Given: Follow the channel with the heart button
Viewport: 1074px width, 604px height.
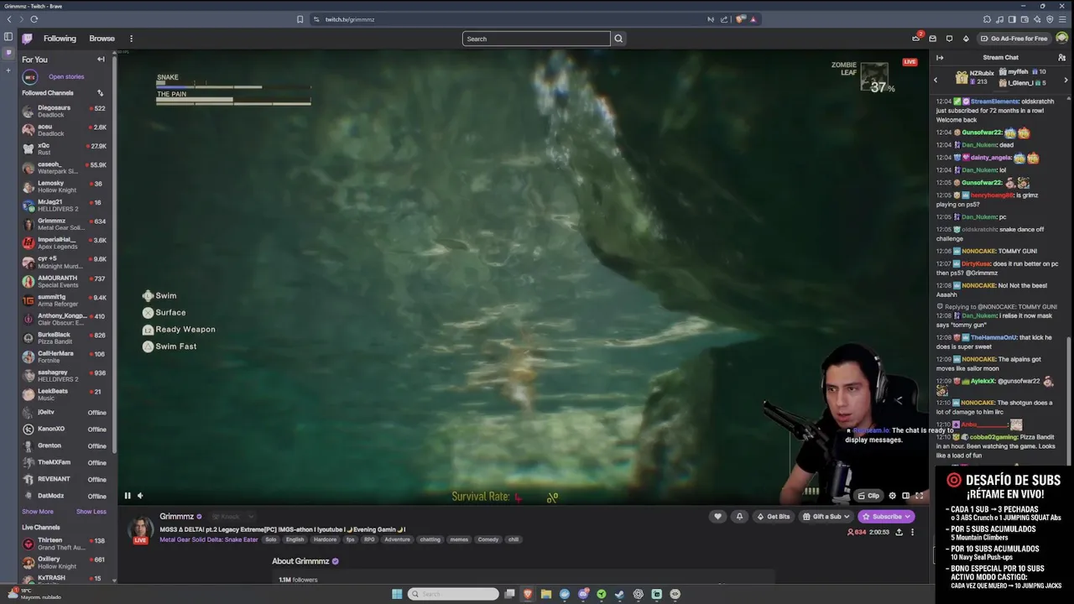Looking at the screenshot, I should pos(717,517).
